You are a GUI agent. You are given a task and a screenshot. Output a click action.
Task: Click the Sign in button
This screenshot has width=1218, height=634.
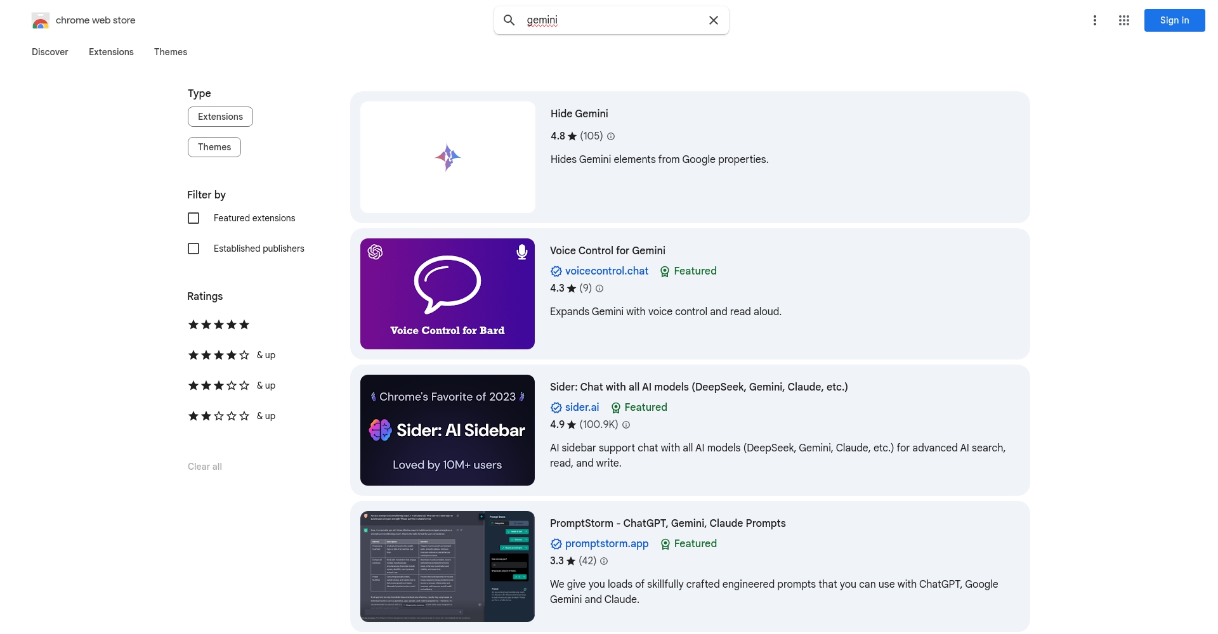[x=1174, y=20]
